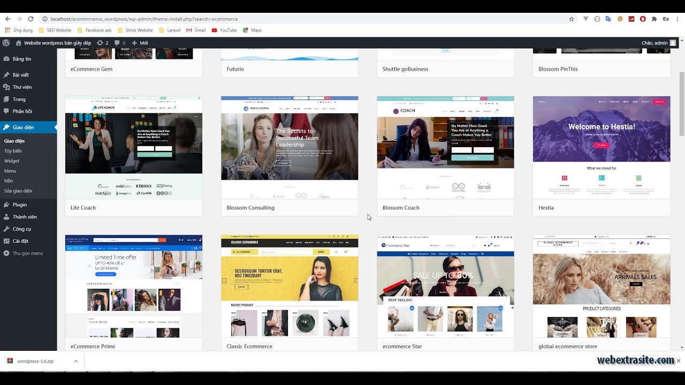
Task: Open Plugin menu in sidebar
Action: [28, 205]
